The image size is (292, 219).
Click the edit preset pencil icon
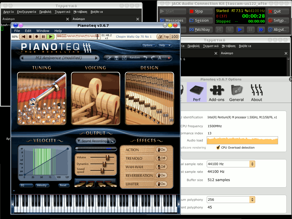click(109, 58)
